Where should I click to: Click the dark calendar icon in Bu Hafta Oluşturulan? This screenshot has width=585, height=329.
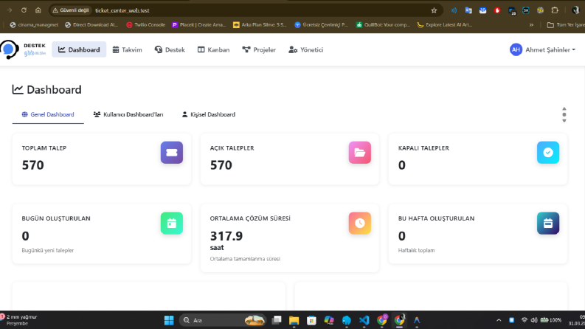(548, 223)
